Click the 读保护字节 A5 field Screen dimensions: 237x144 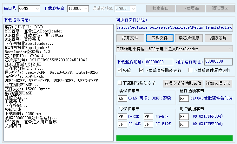pyautogui.click(x=122, y=99)
